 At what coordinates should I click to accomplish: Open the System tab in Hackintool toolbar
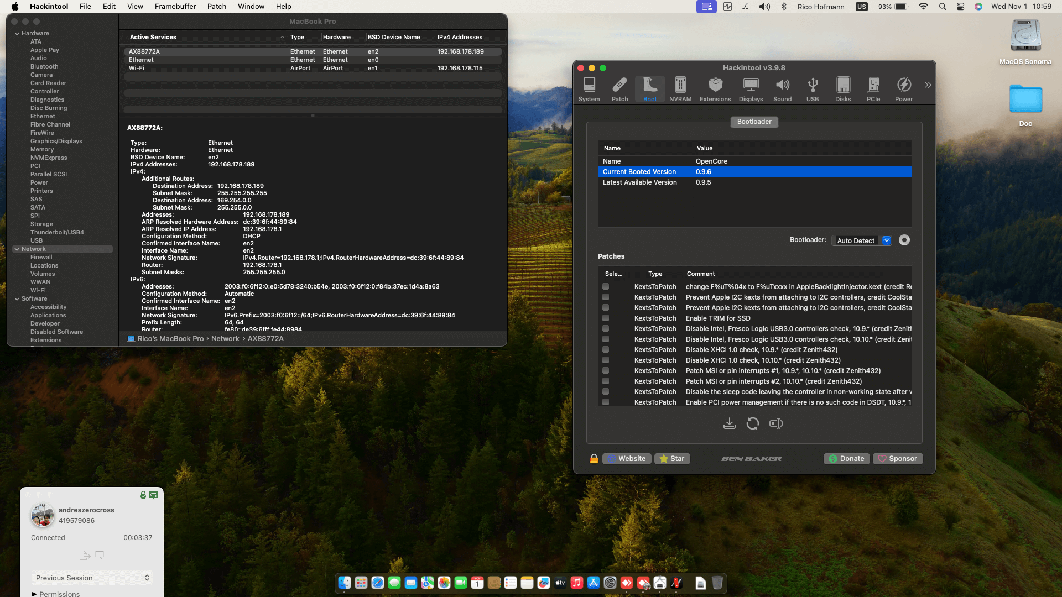589,89
